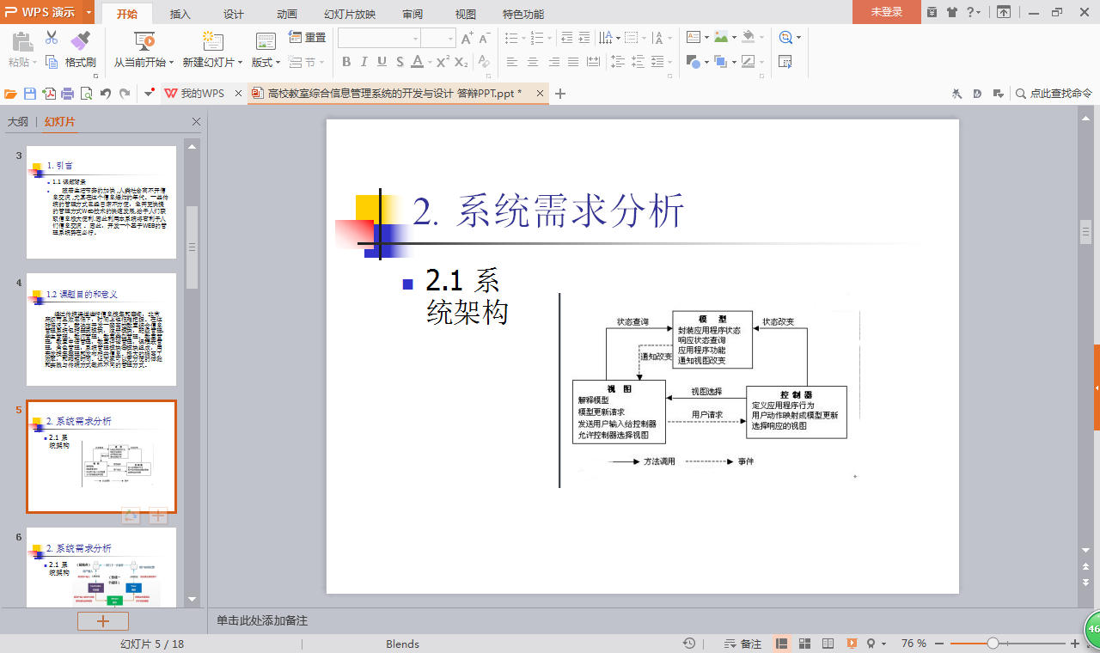
Task: Toggle Underline formatting
Action: point(382,62)
